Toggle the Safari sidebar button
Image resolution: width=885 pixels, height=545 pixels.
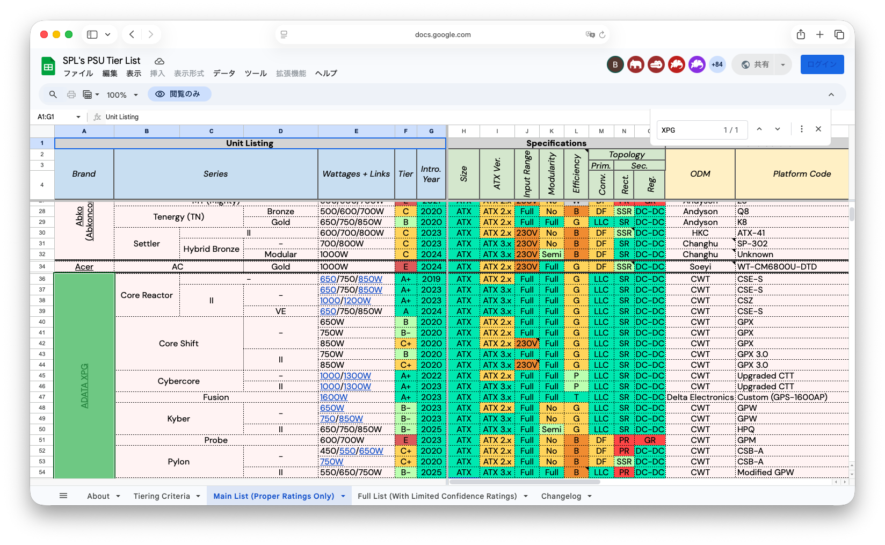pyautogui.click(x=92, y=34)
